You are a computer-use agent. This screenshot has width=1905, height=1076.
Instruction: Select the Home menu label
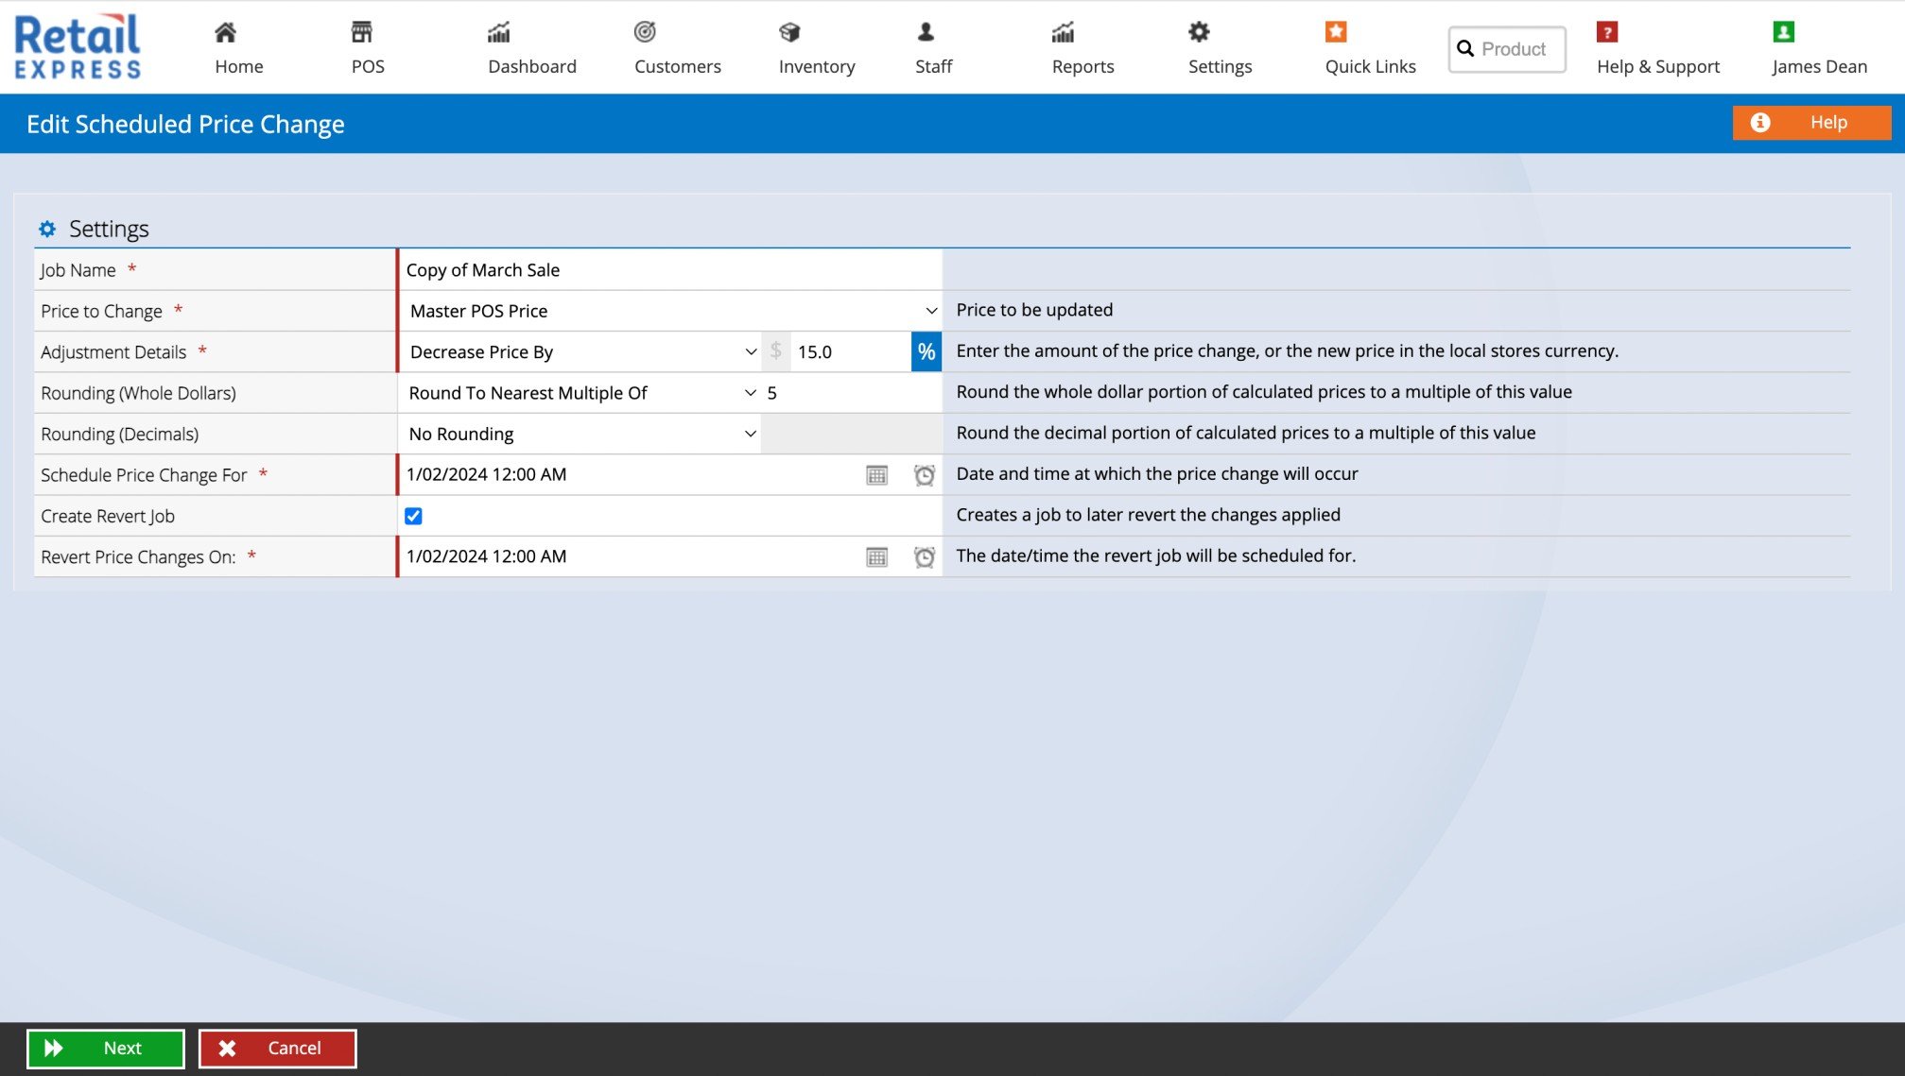coord(238,66)
